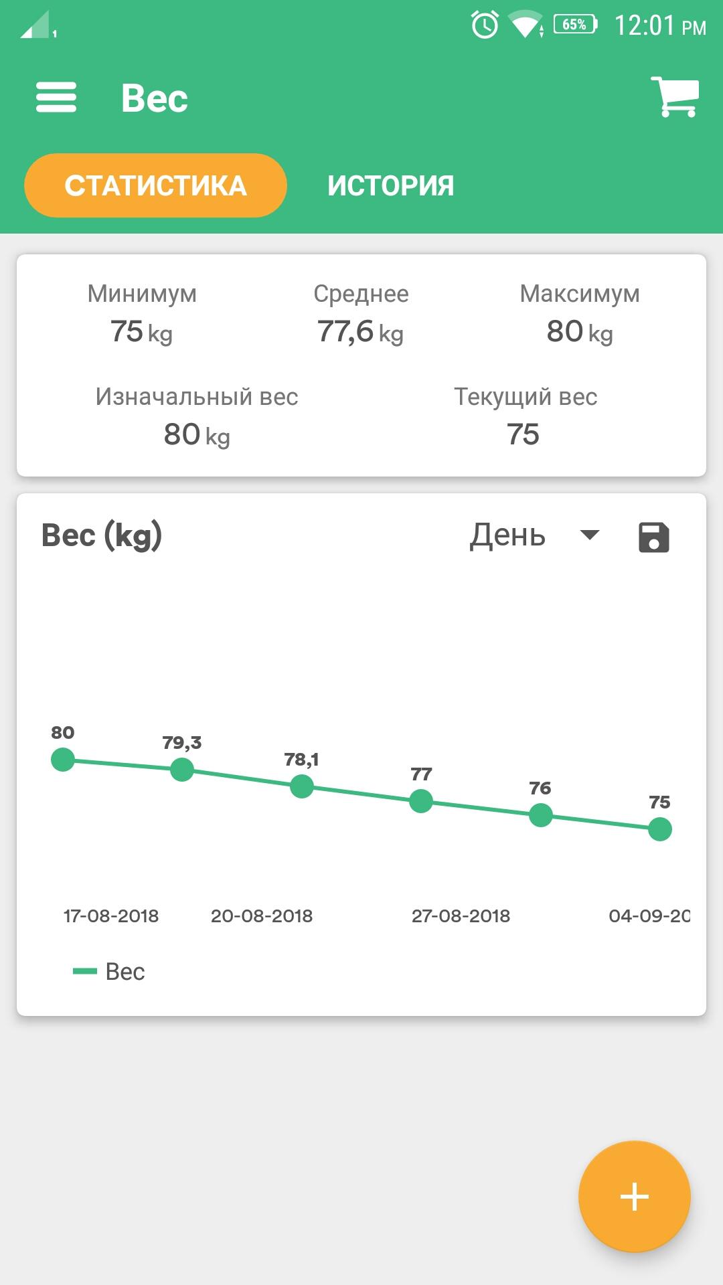Toggle the Вес series in chart legend
This screenshot has height=1285, width=723.
pyautogui.click(x=109, y=971)
